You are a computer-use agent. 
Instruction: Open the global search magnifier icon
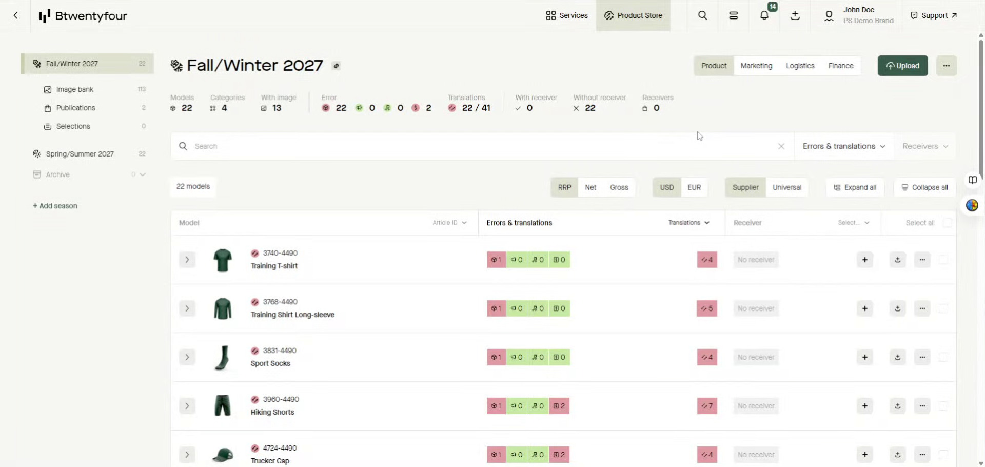(703, 15)
